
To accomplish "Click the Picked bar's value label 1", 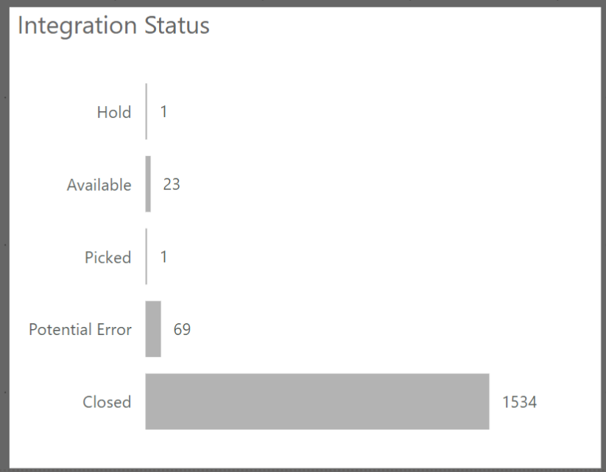I will (x=163, y=257).
